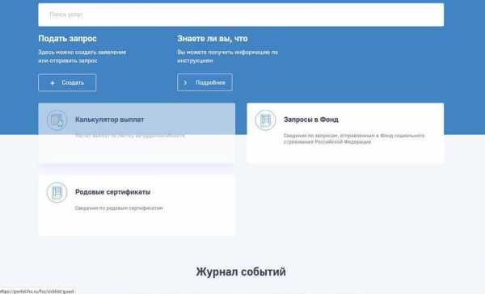The image size is (485, 294).
Task: Click the Создать button
Action: [x=67, y=82]
